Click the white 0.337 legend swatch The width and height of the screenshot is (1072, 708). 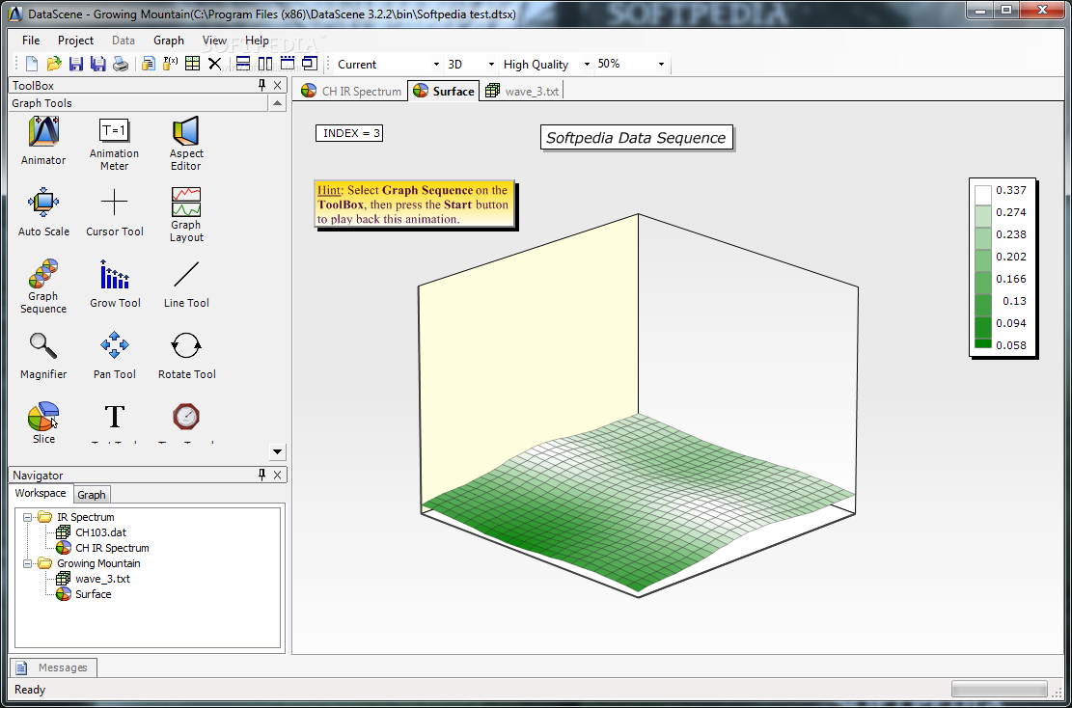coord(982,195)
